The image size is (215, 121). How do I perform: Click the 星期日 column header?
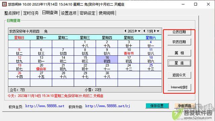pyautogui.click(x=19, y=38)
